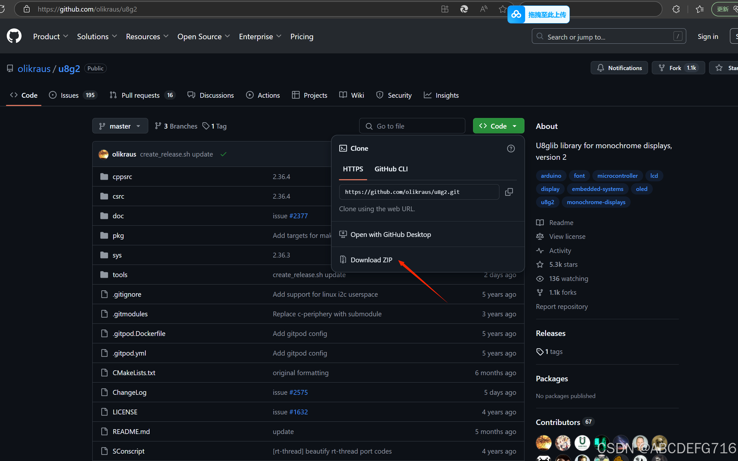
Task: Click the GitHub logo home icon
Action: (14, 36)
